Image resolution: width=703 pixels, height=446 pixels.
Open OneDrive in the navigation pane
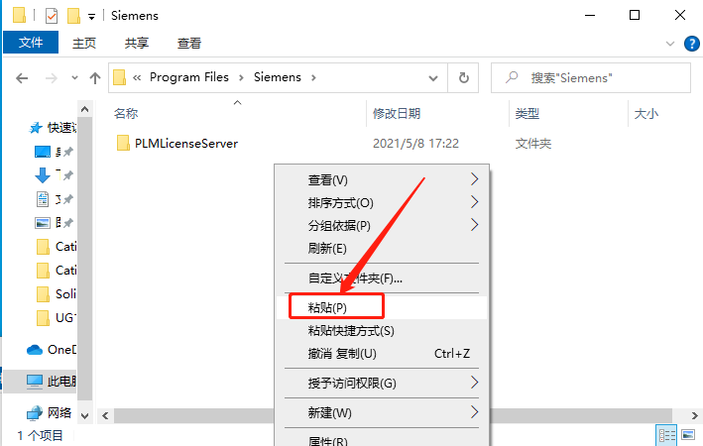click(52, 350)
